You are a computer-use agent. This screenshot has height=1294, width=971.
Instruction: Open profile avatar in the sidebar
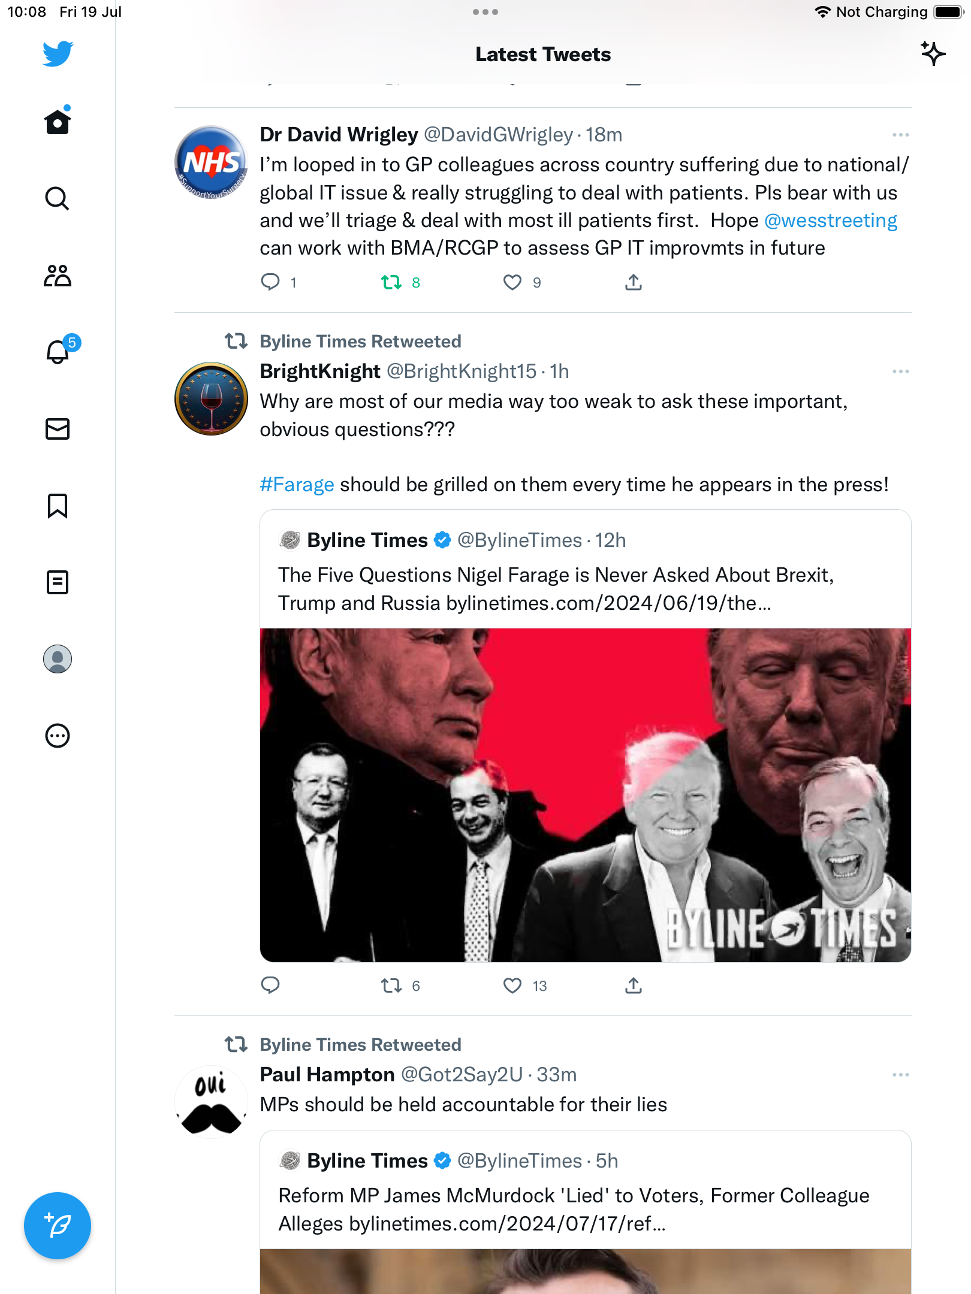(58, 659)
